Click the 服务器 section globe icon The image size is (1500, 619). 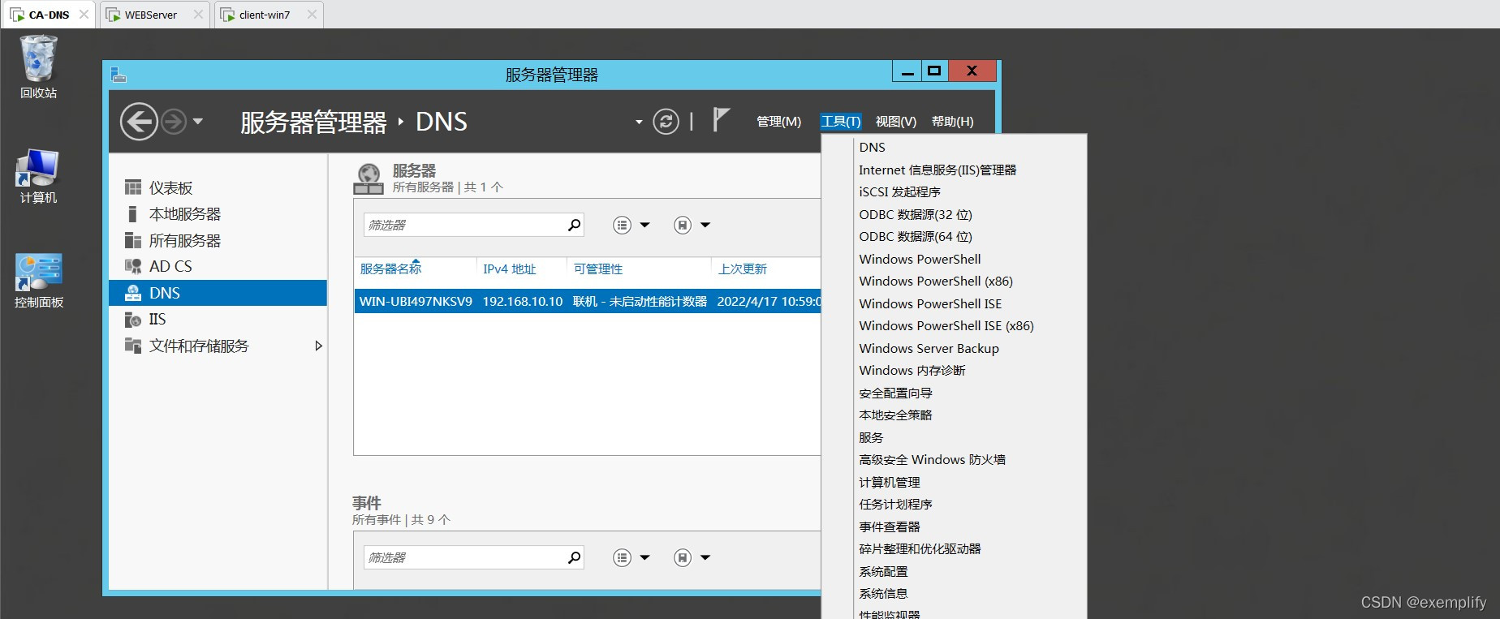[x=369, y=178]
